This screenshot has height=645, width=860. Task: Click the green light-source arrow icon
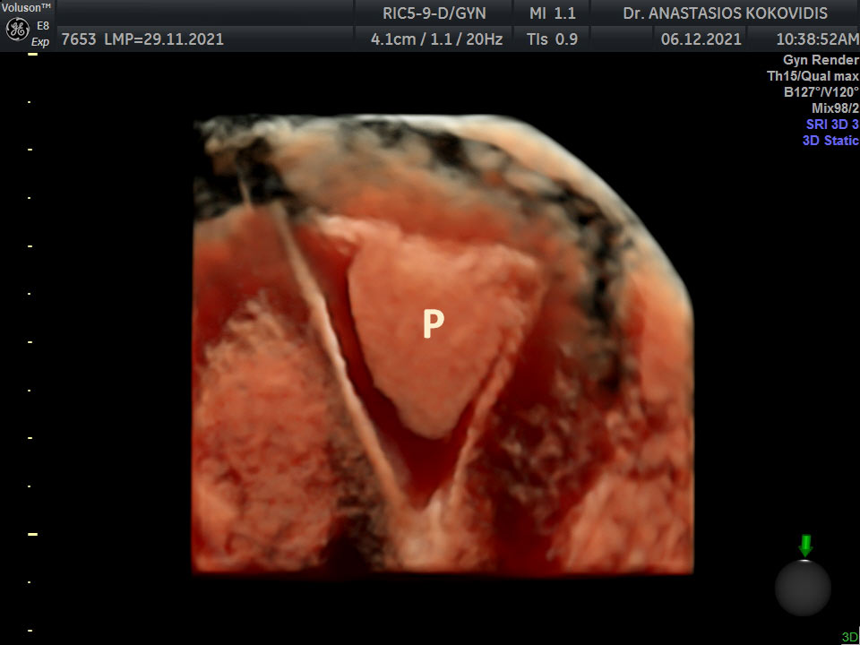804,545
